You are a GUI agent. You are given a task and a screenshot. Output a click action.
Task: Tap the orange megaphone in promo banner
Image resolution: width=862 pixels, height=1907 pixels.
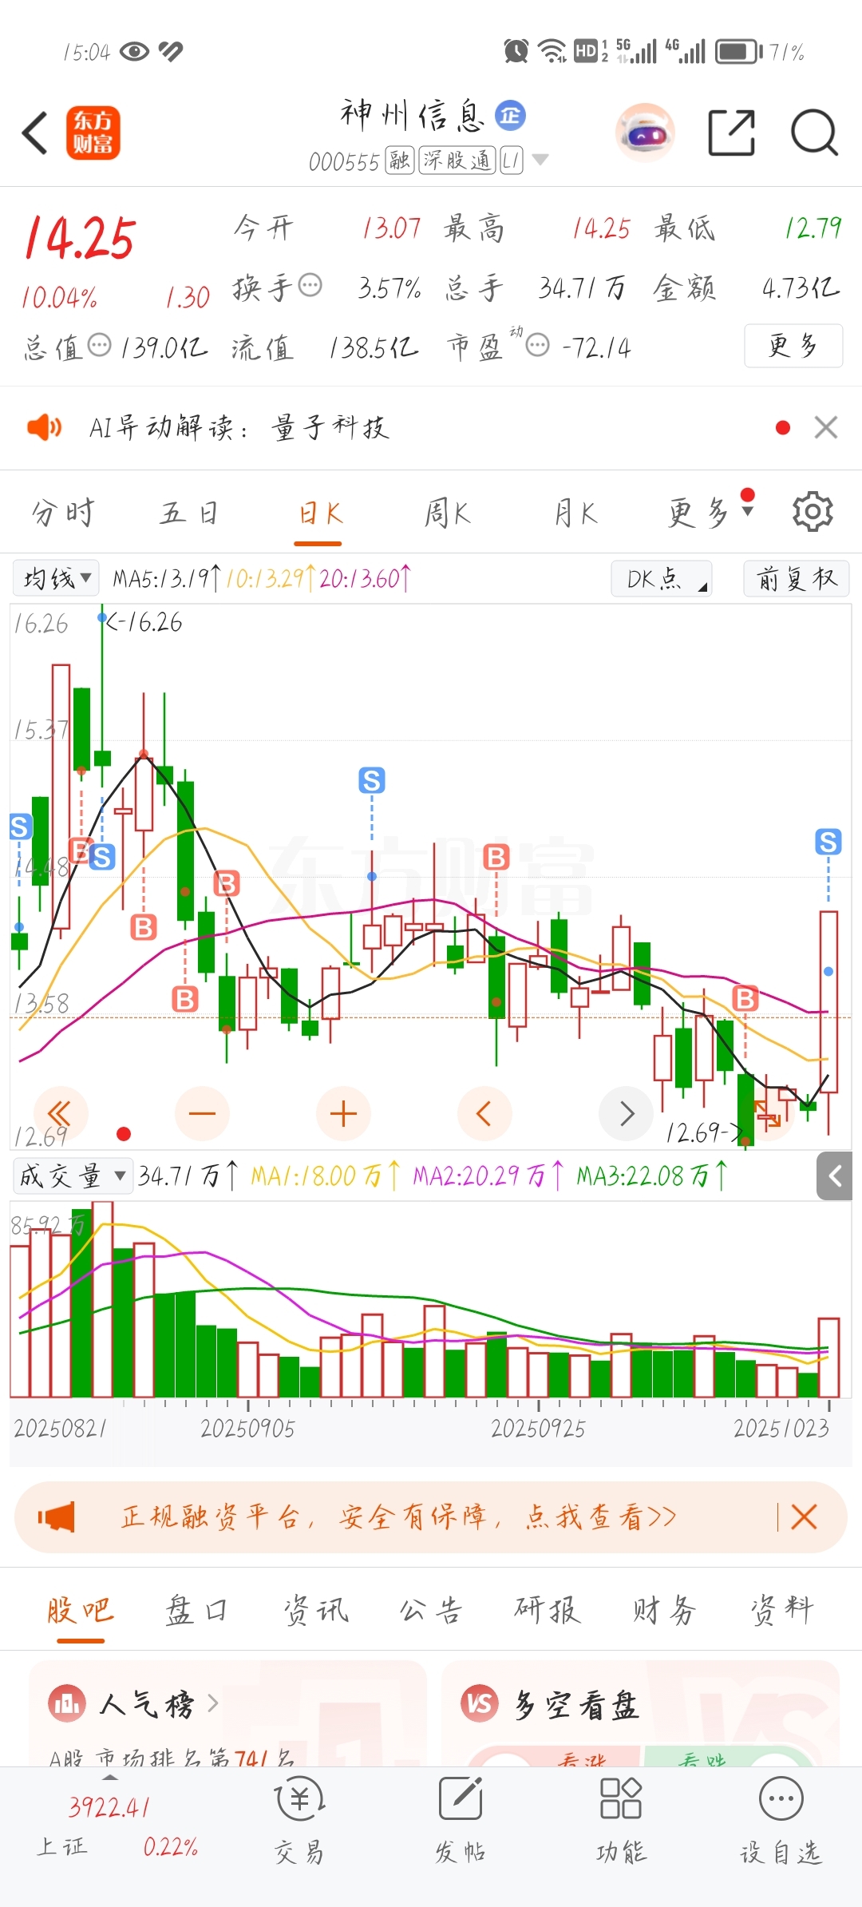pyautogui.click(x=56, y=1516)
